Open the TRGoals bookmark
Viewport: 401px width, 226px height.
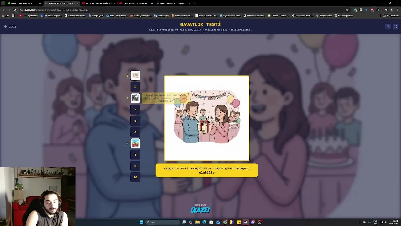[x=279, y=16]
